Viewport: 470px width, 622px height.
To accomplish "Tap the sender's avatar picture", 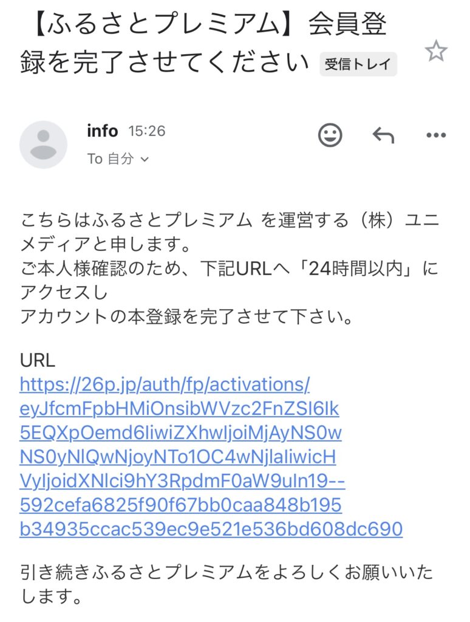I will pos(43,145).
